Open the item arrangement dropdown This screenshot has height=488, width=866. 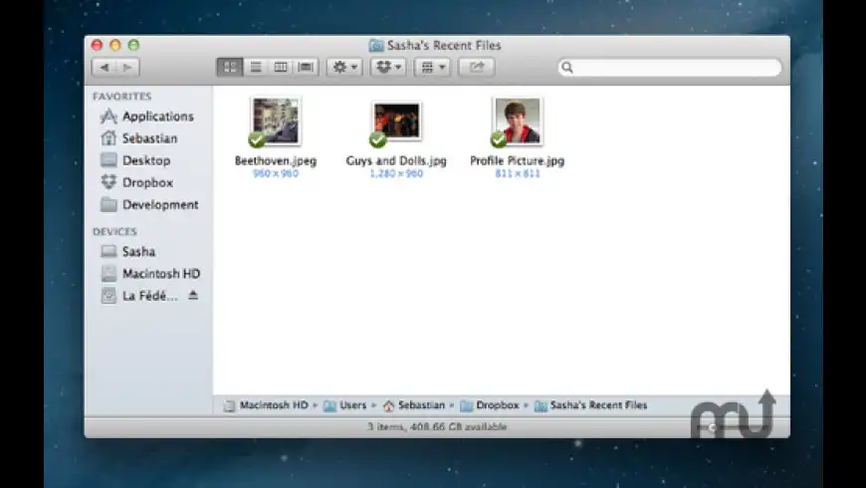click(431, 67)
